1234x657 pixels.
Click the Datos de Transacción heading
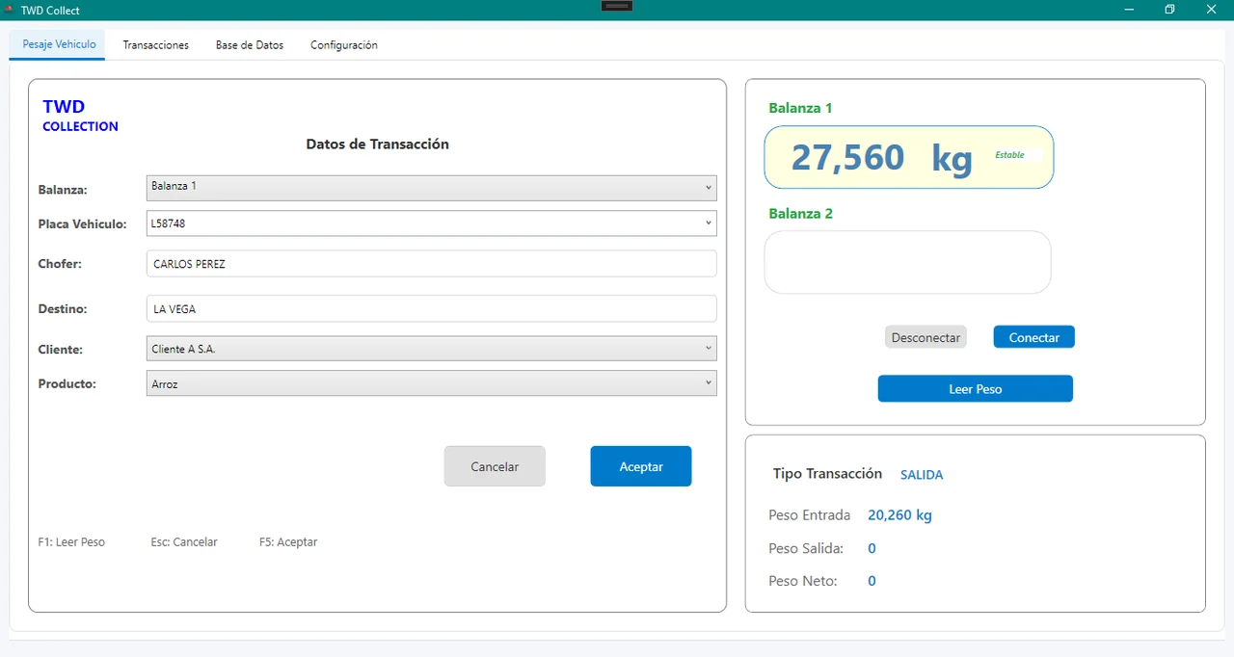(378, 145)
